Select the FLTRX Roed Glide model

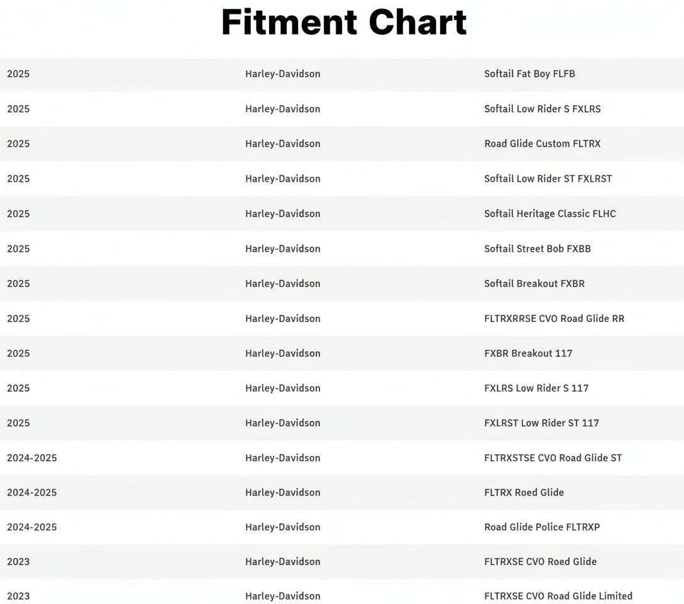[524, 493]
